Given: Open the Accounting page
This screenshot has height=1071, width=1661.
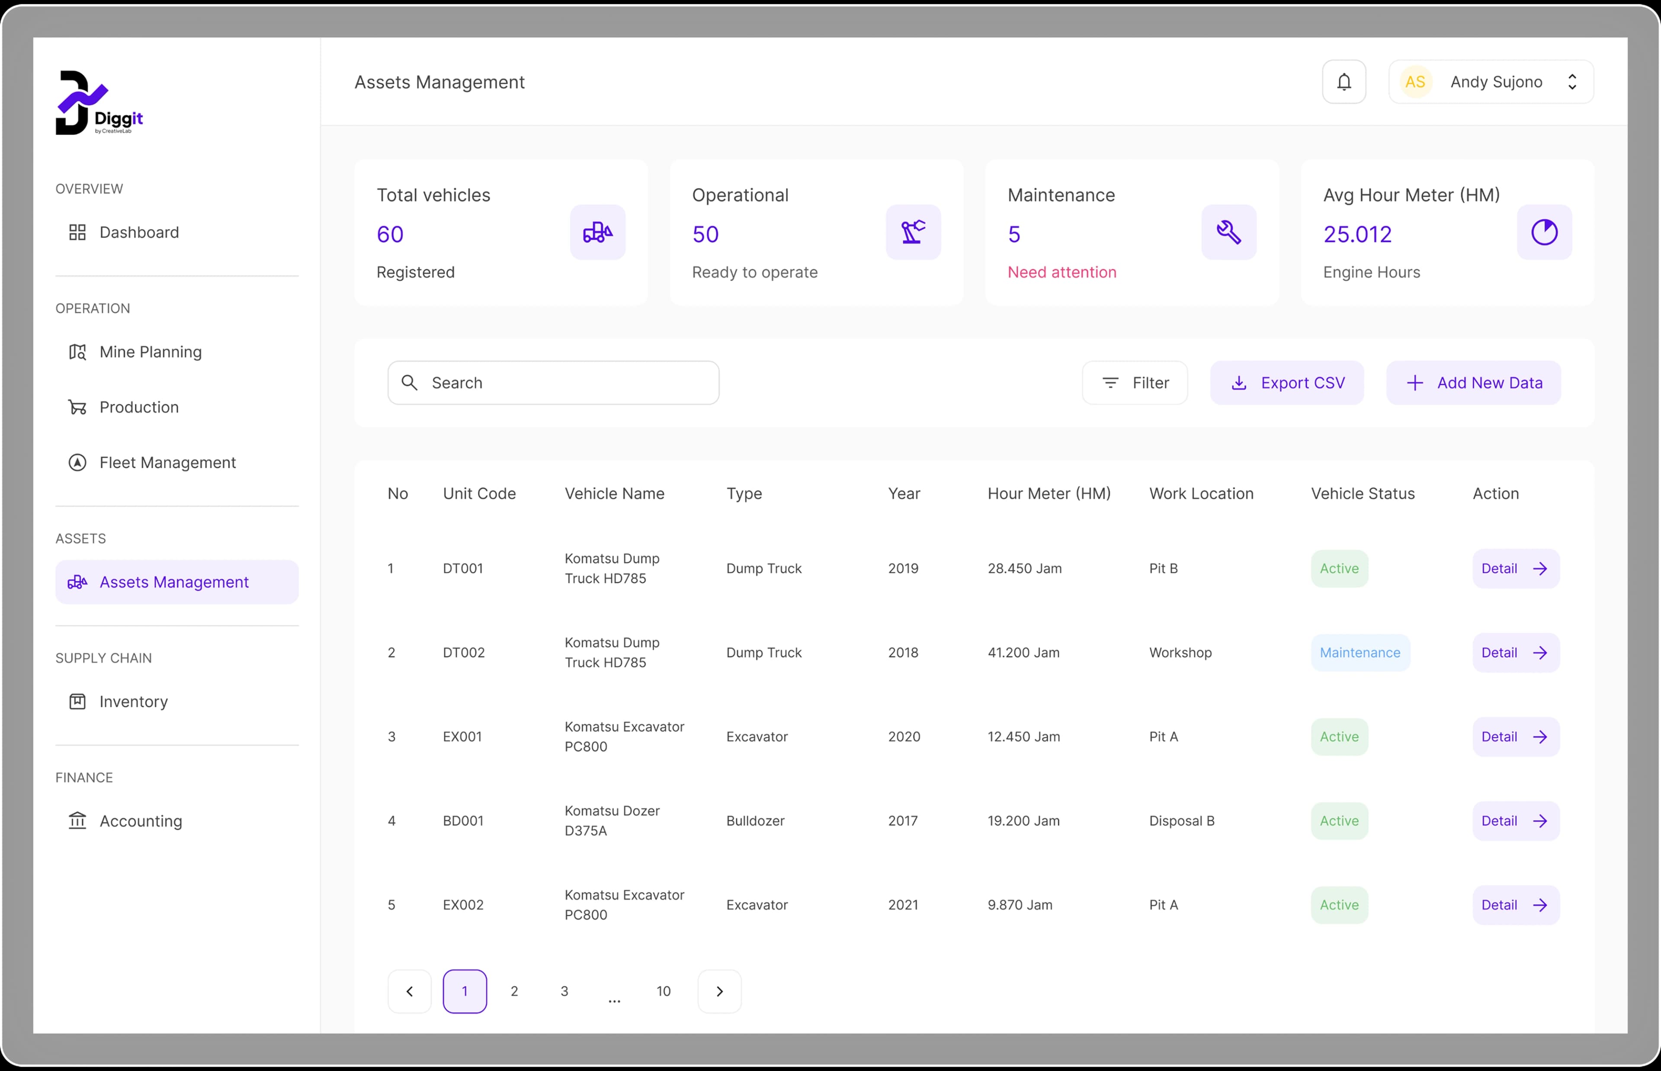Looking at the screenshot, I should (x=176, y=822).
